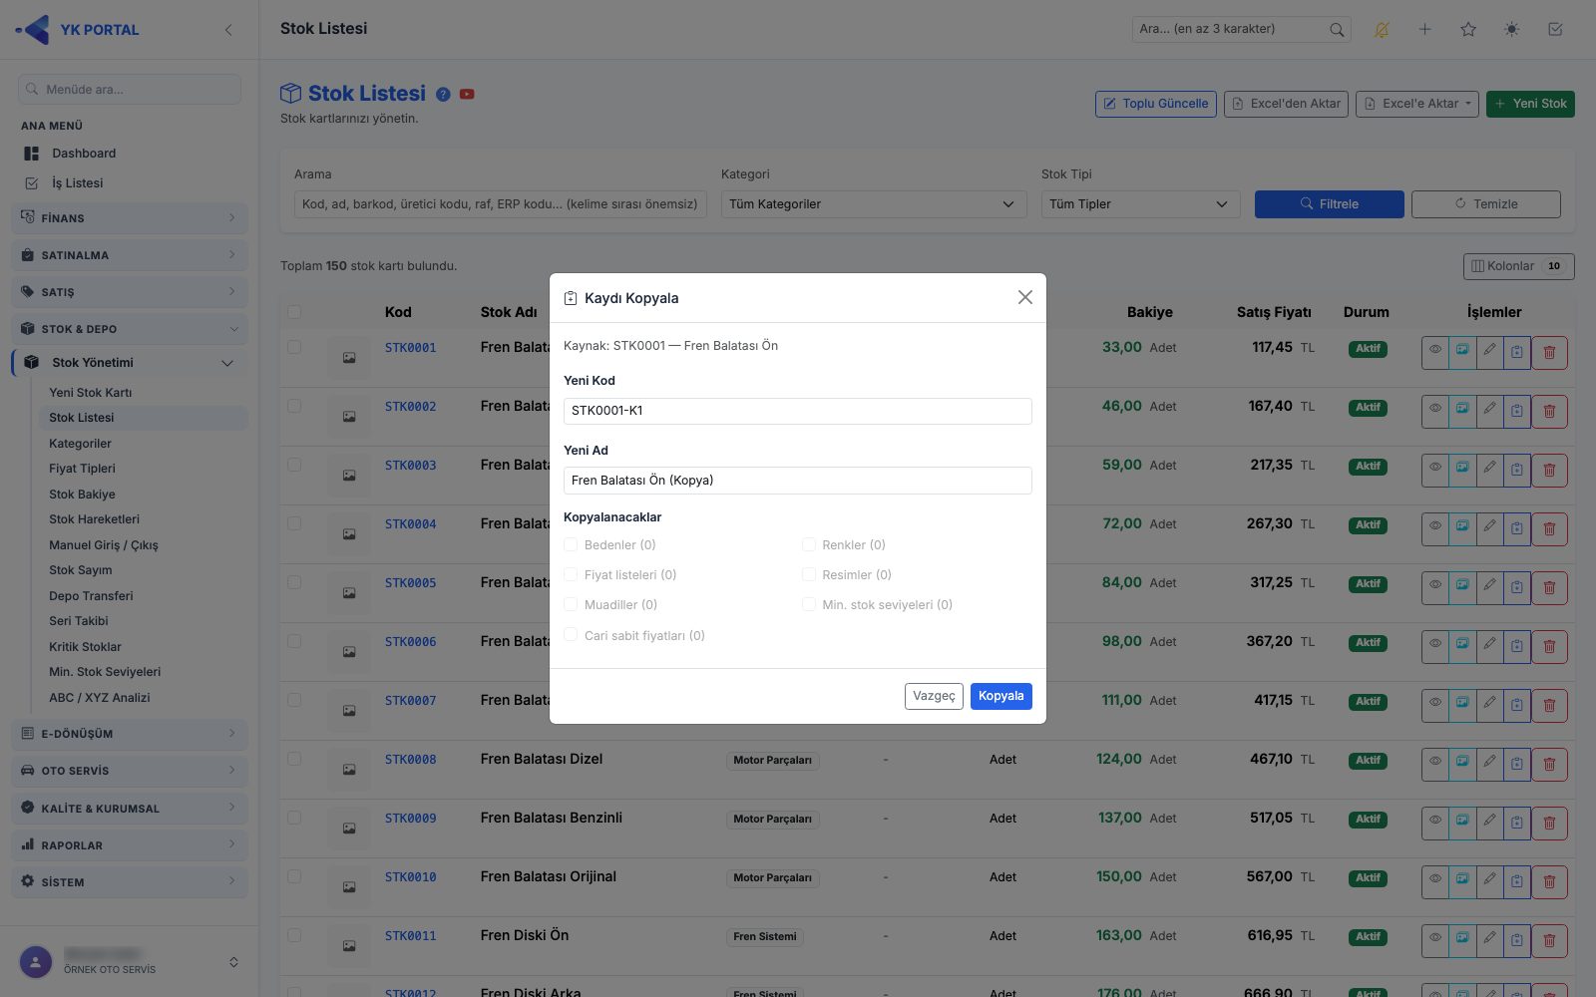The image size is (1596, 997).
Task: Toggle Cari sabit fiyatları (0) checkbox
Action: click(571, 635)
